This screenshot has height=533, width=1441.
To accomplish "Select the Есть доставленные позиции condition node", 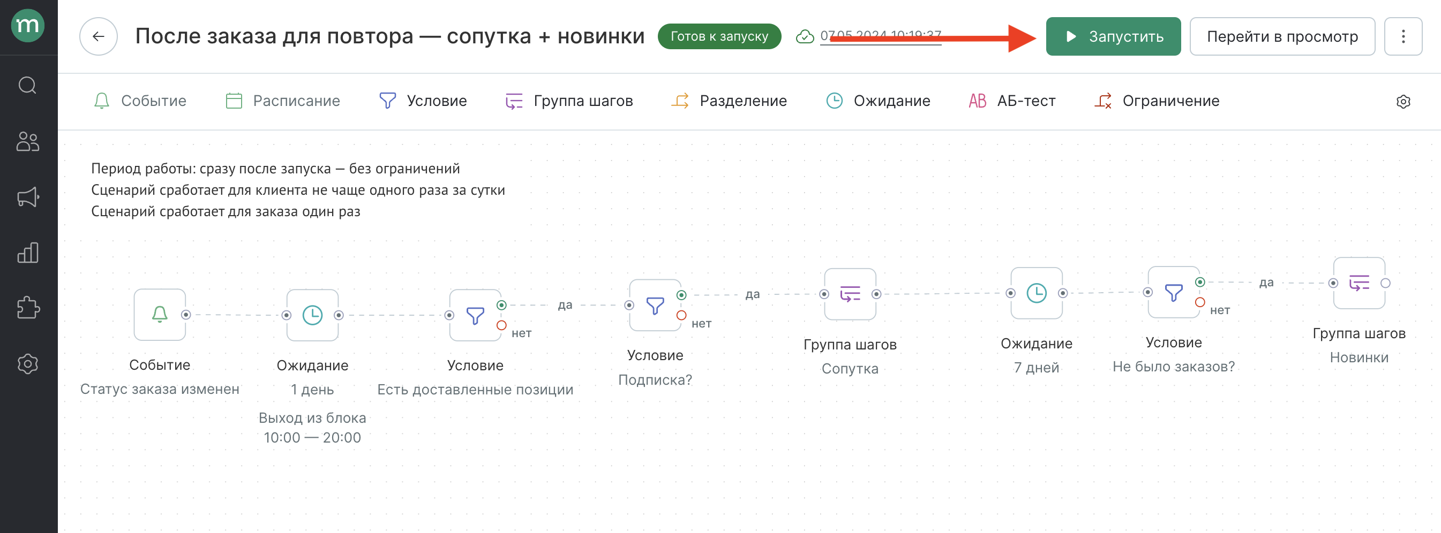I will 475,315.
